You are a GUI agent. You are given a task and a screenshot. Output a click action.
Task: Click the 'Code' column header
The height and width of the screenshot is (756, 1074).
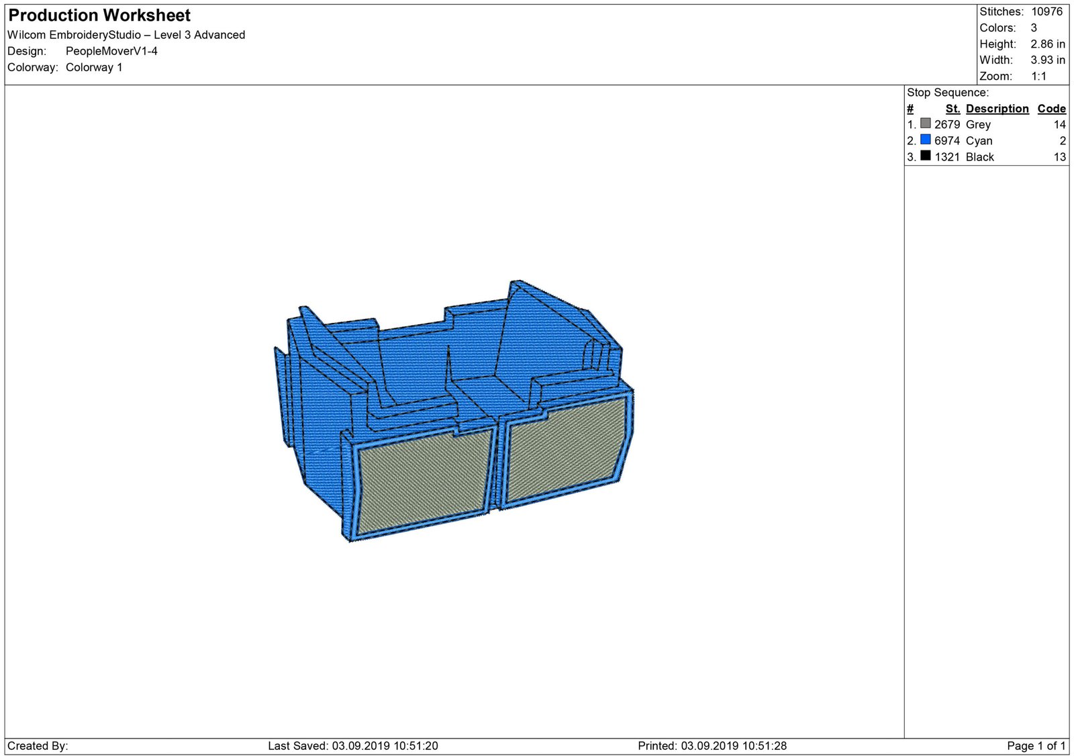(1052, 109)
